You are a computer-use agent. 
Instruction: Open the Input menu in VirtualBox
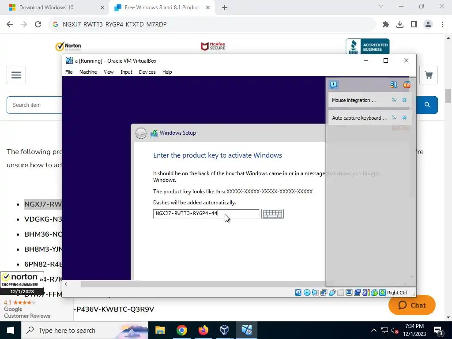[x=126, y=72]
